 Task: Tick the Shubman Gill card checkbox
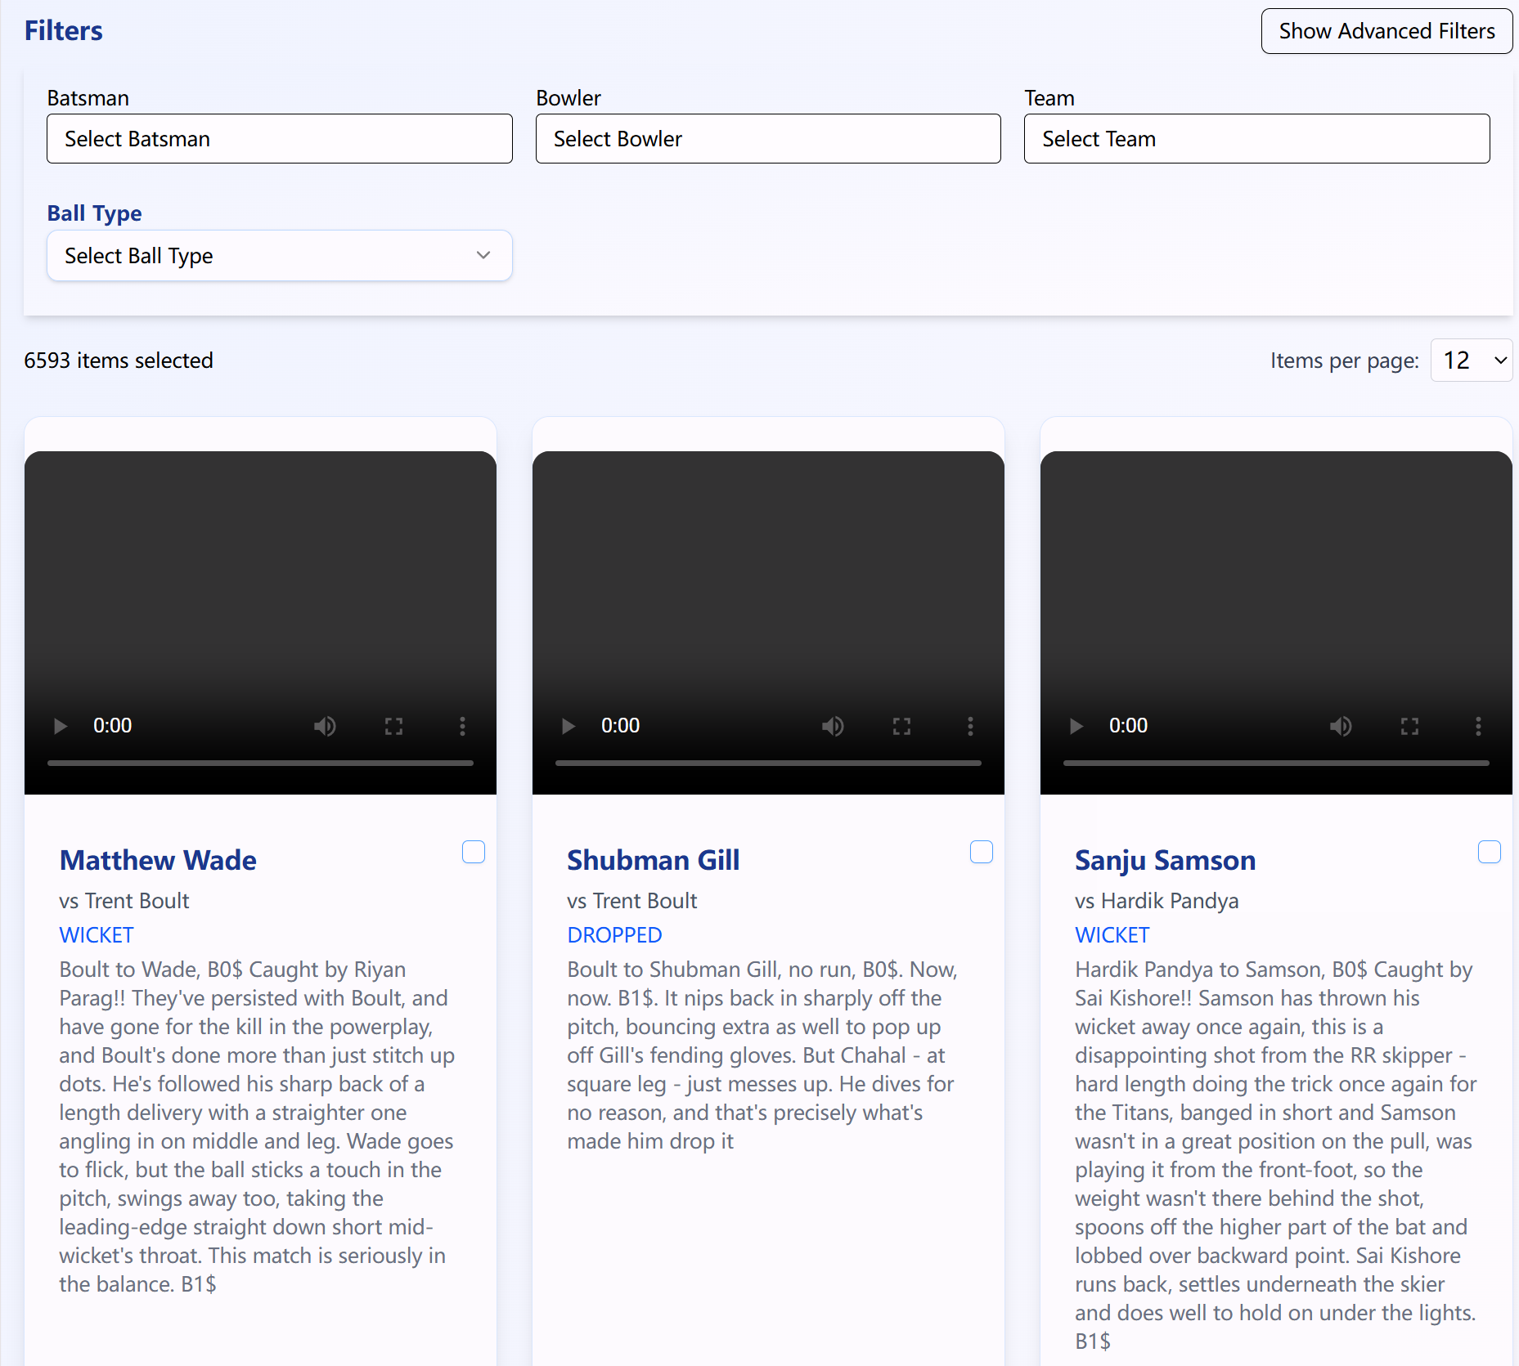coord(982,852)
